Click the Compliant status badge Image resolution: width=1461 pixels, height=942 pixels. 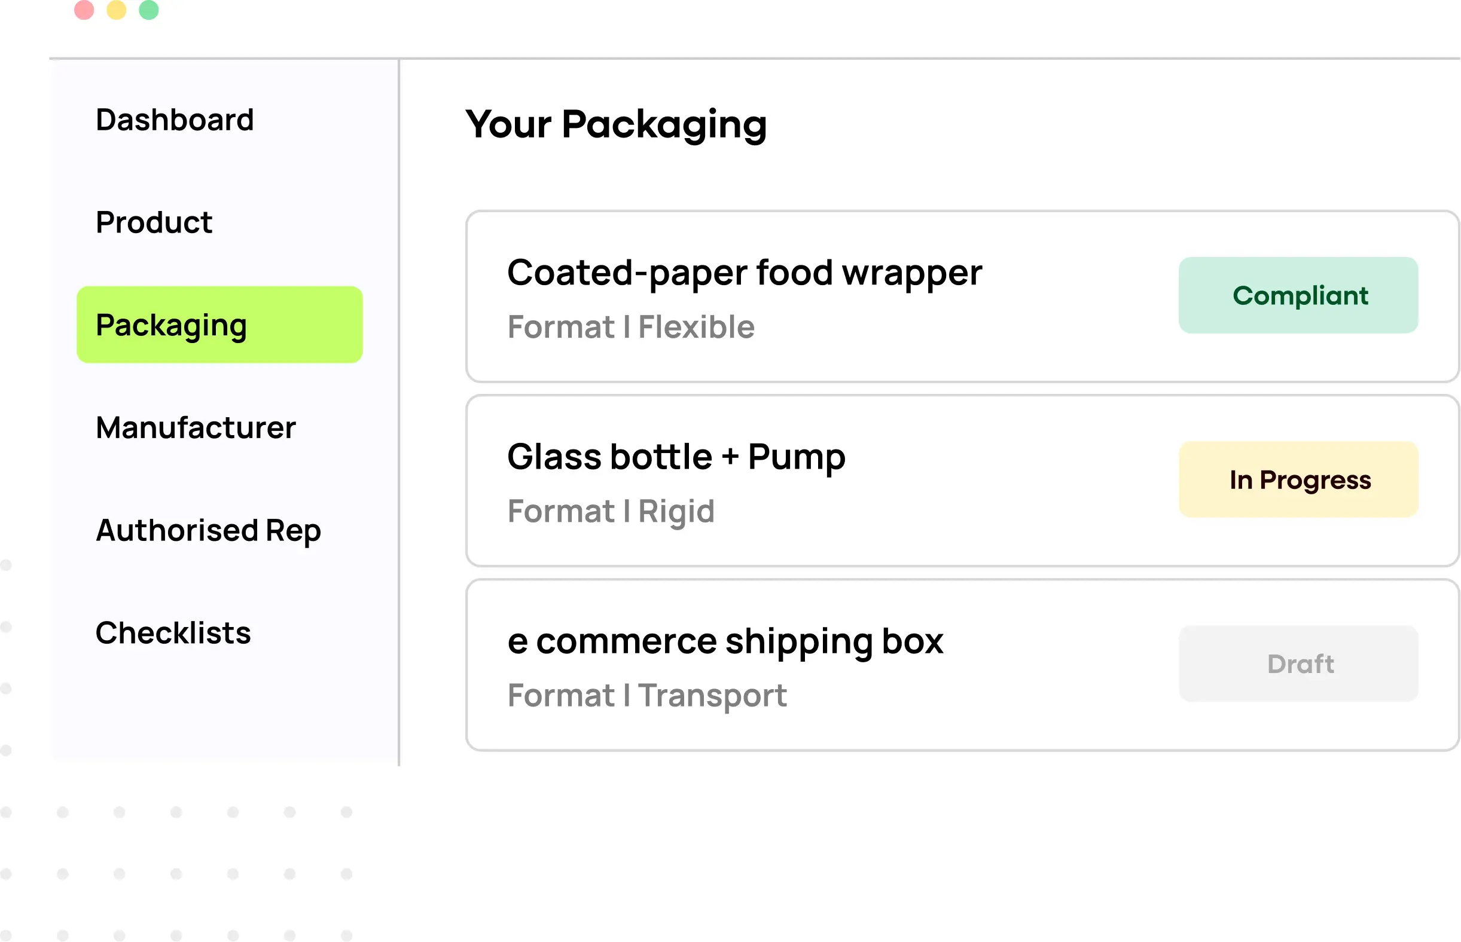[x=1298, y=295]
